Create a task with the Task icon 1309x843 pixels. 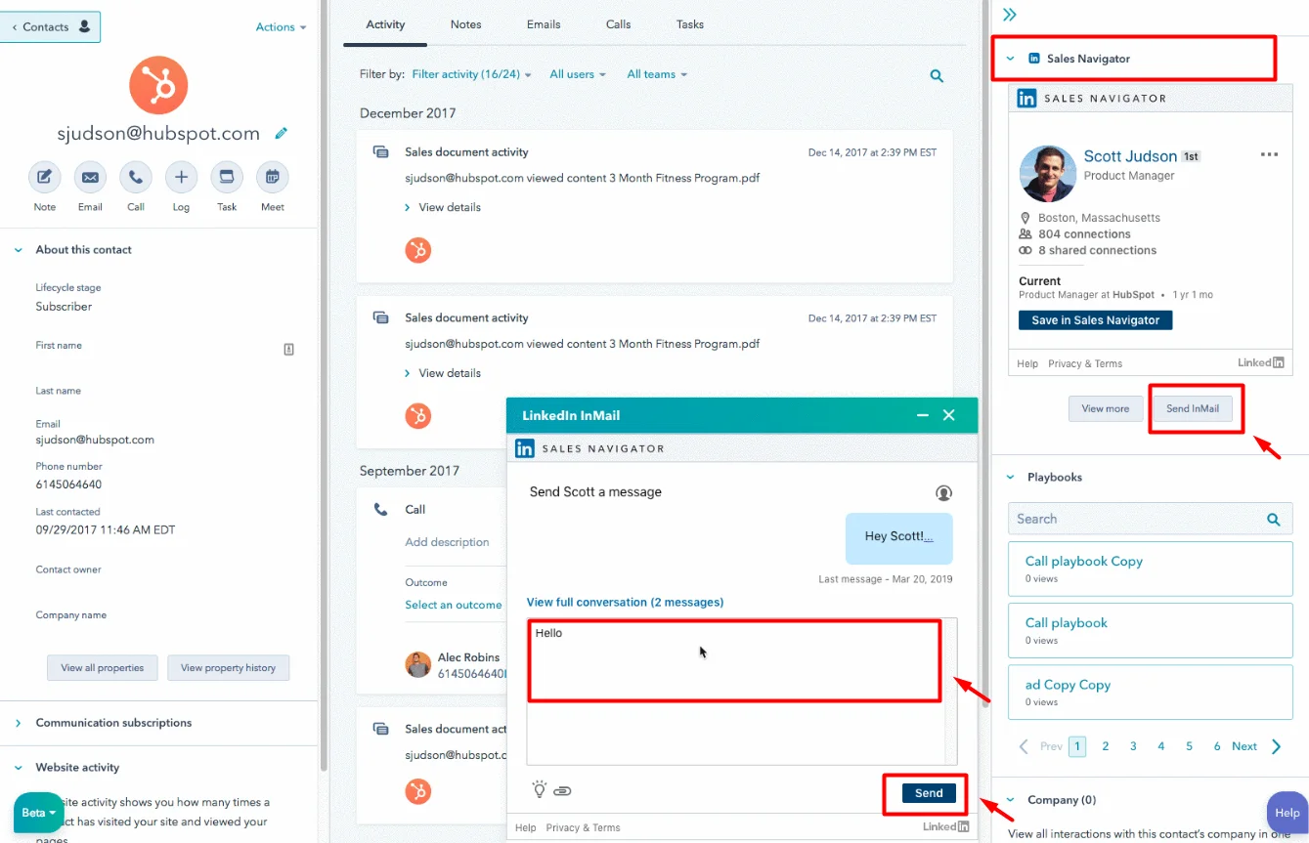(227, 178)
